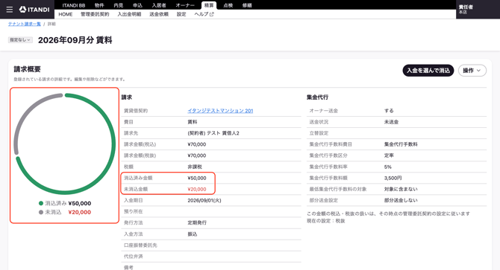Open the 入居者 tab
Viewport: 500px width, 270px height.
pos(159,5)
